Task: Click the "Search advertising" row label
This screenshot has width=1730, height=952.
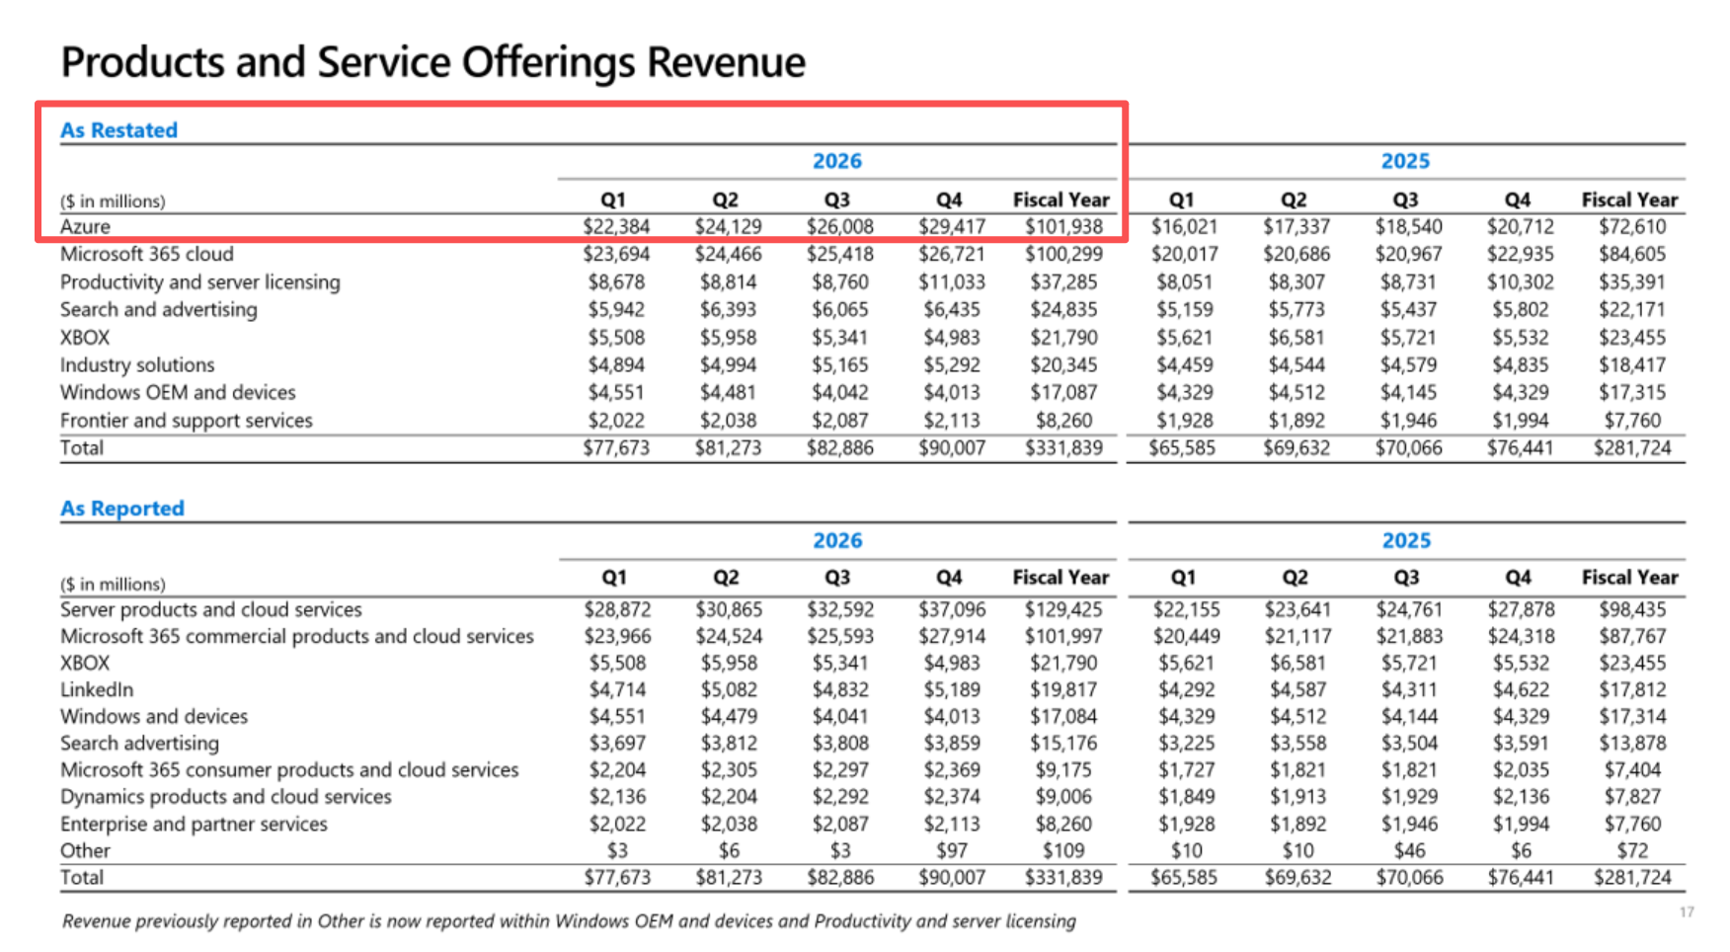Action: pyautogui.click(x=139, y=744)
